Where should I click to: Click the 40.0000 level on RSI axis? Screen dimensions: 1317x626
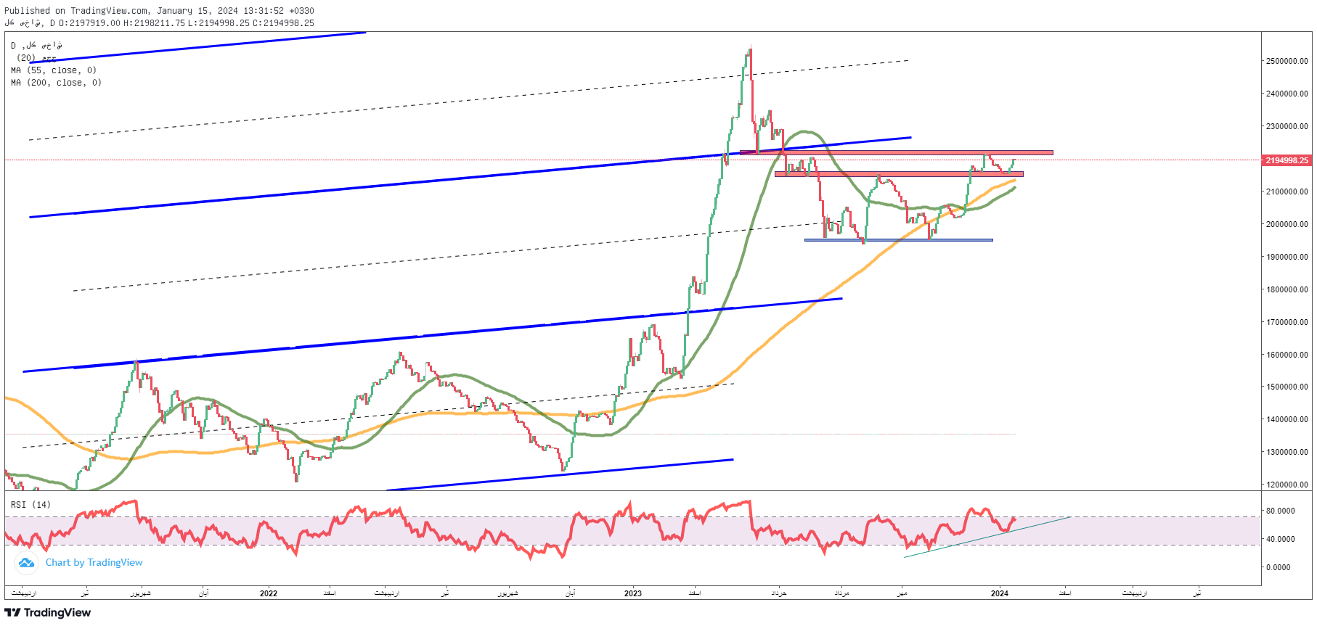[1280, 539]
